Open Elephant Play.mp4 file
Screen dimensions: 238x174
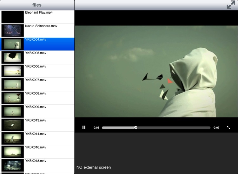coord(37,17)
